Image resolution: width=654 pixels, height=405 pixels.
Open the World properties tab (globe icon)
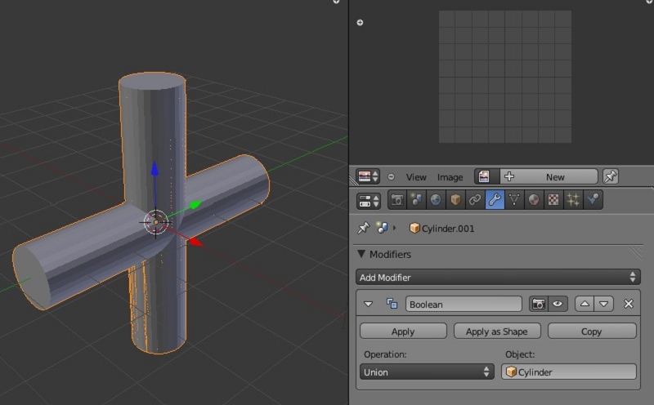click(436, 200)
